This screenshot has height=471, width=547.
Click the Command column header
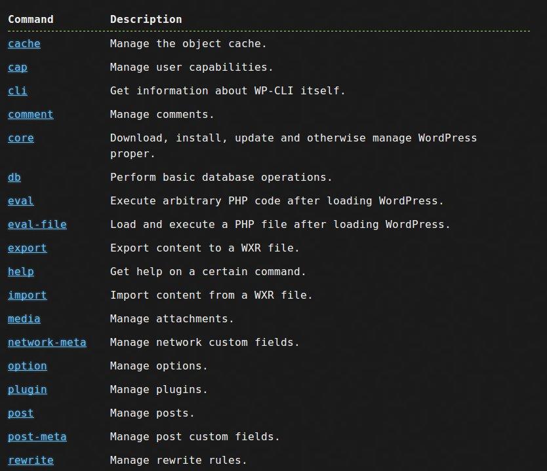tap(31, 19)
